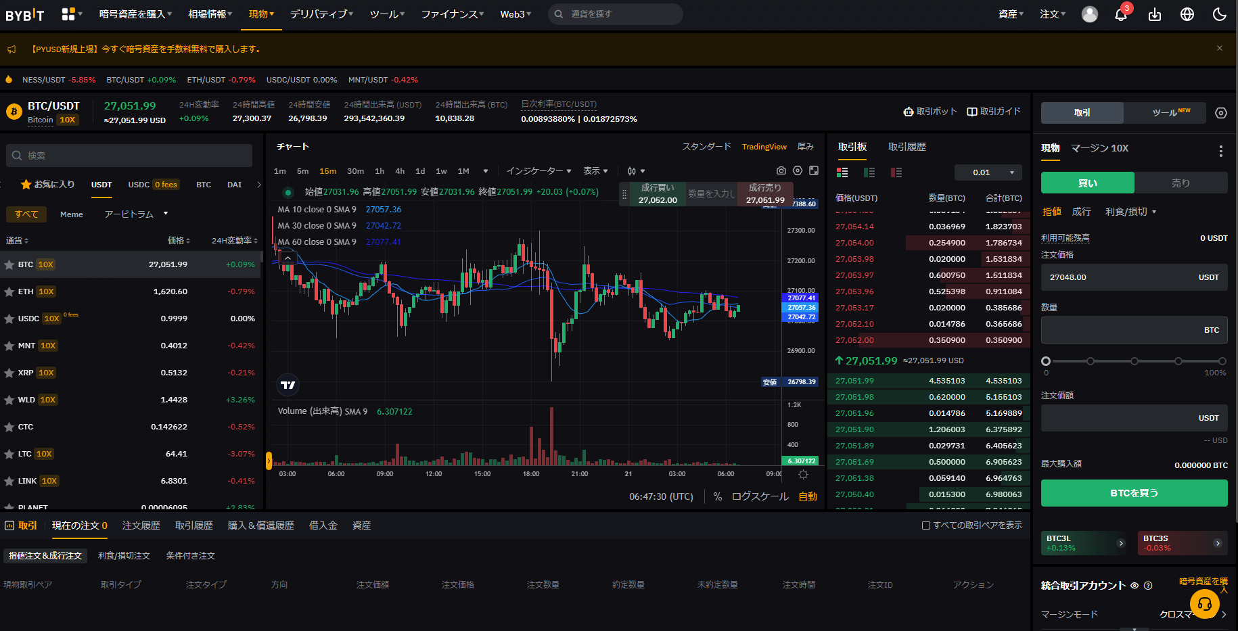Expand the indicators dropdown
This screenshot has height=631, width=1238.
tap(538, 171)
